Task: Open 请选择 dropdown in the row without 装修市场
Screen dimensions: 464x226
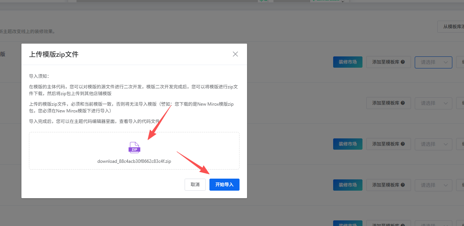Action: click(434, 103)
